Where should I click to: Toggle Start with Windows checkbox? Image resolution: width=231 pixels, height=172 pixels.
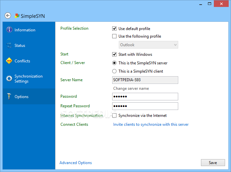(x=114, y=54)
